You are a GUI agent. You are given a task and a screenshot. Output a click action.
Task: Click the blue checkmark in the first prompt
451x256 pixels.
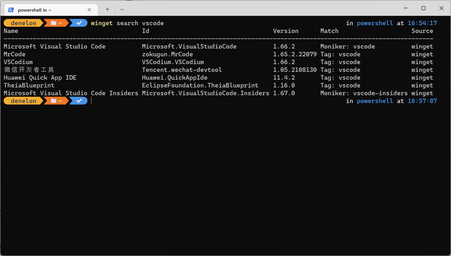pos(78,23)
